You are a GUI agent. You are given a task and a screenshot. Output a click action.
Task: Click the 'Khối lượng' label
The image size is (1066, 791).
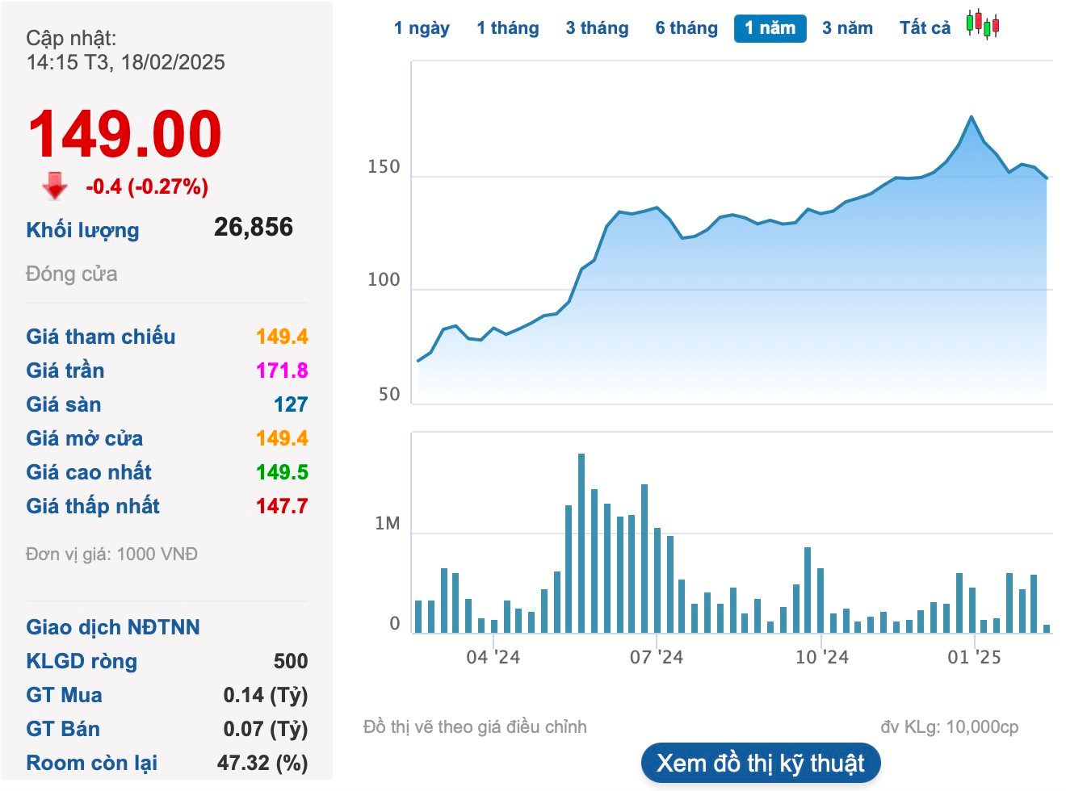click(x=82, y=230)
